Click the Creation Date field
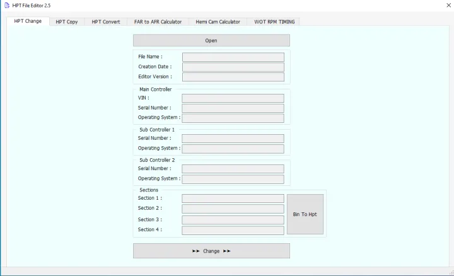Image resolution: width=454 pixels, height=276 pixels. pos(233,67)
